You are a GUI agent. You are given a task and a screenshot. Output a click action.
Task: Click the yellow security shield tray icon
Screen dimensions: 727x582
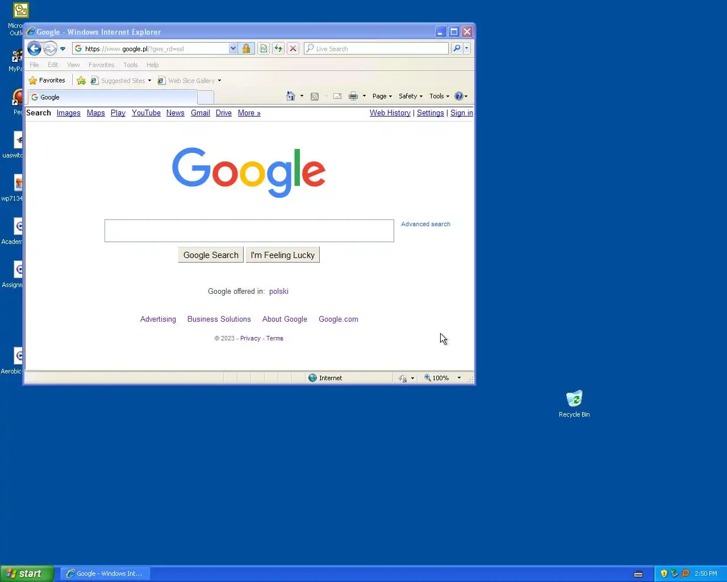pos(664,573)
